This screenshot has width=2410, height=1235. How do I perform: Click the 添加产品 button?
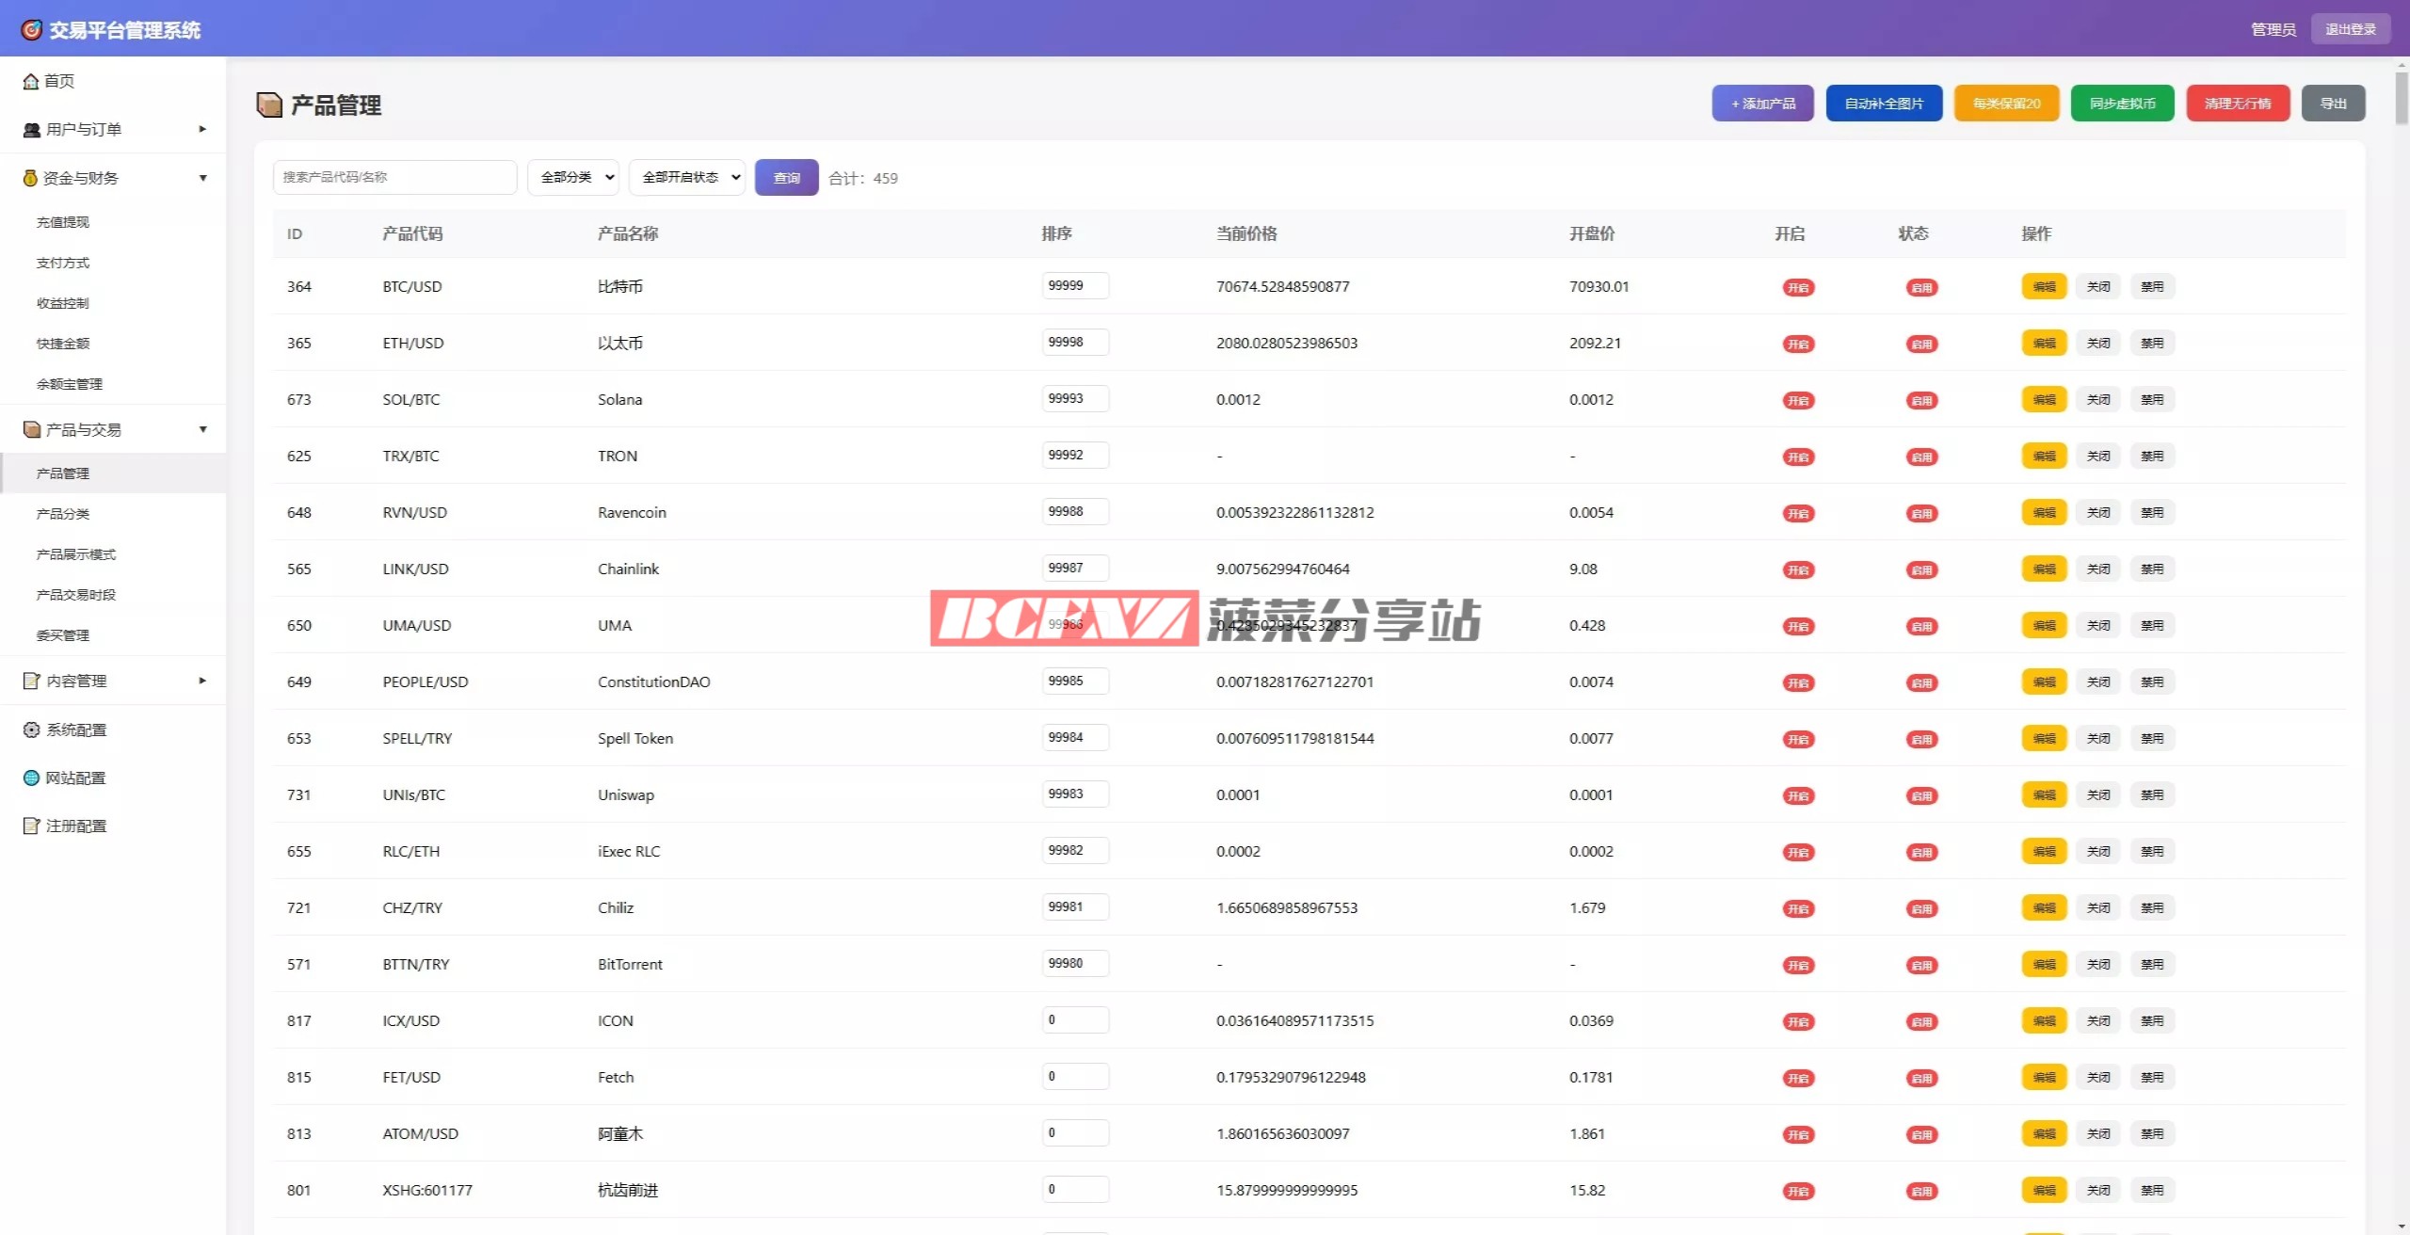1762,104
